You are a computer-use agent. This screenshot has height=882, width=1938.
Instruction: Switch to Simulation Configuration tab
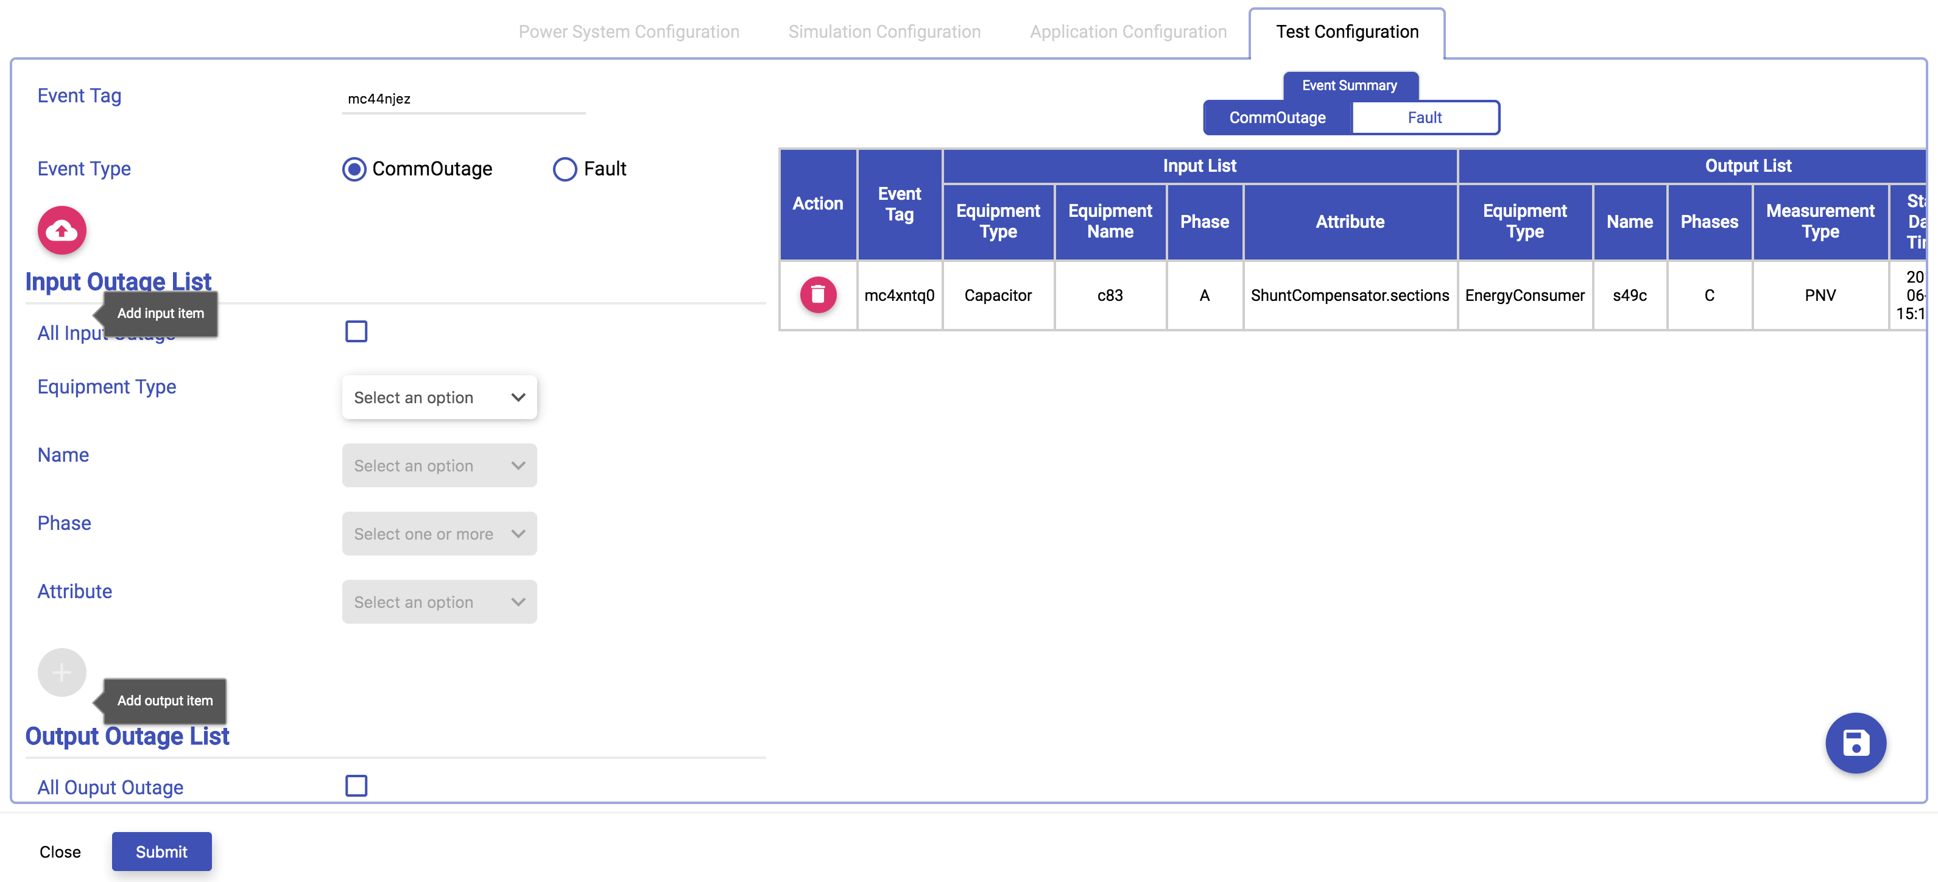tap(885, 32)
